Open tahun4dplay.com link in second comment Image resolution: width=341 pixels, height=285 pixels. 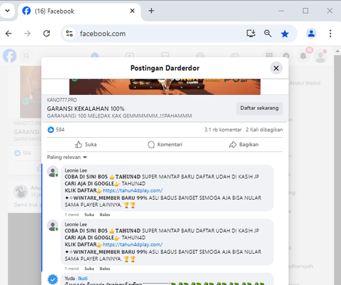click(x=132, y=245)
